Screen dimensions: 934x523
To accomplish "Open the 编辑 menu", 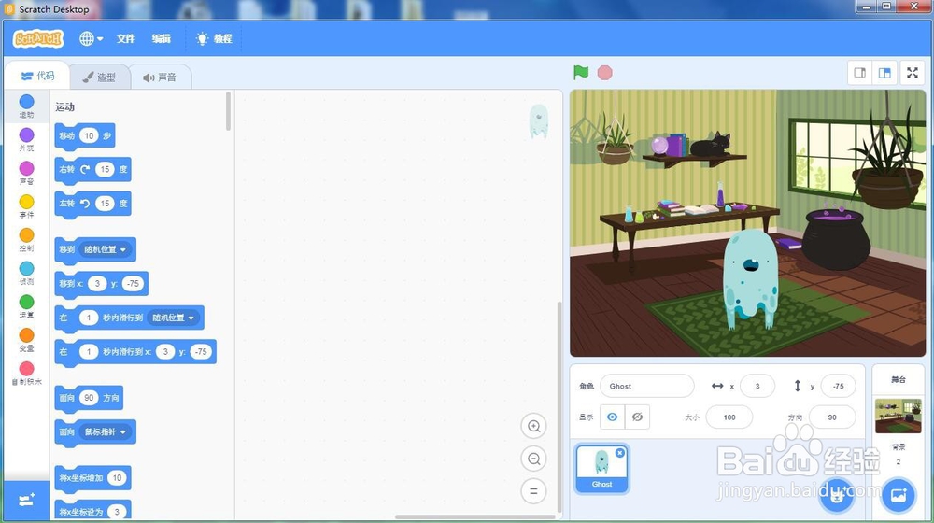I will click(161, 38).
